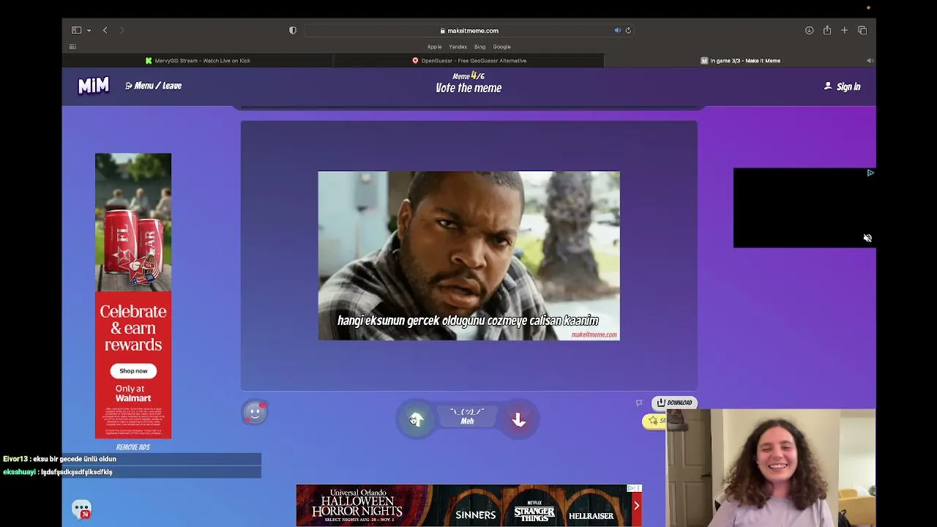
Task: Unmute the video ad on the right
Action: (867, 239)
